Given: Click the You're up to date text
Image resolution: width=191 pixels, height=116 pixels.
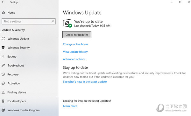Looking at the screenshot, I should pyautogui.click(x=88, y=22).
